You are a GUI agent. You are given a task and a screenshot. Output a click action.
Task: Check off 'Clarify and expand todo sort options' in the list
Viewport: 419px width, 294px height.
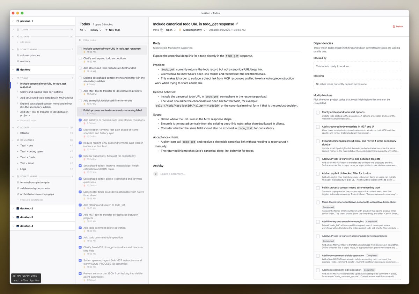[x=80, y=58]
